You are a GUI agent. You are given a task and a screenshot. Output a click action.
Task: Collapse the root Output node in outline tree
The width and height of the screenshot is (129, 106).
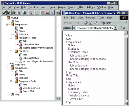click(3, 18)
